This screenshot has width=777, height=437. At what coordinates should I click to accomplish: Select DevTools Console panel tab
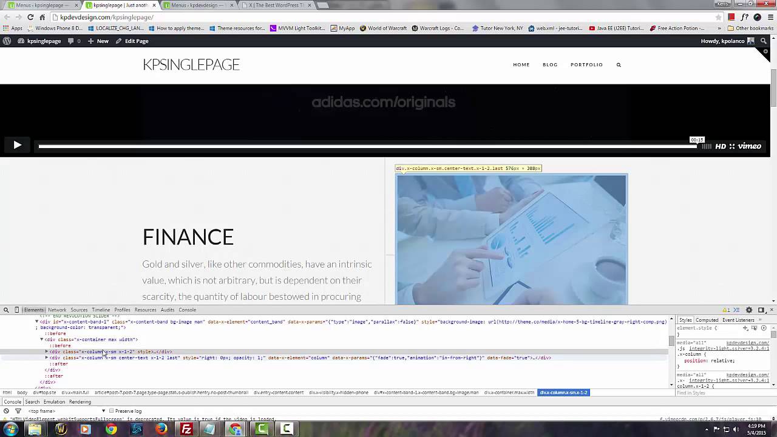tap(187, 310)
